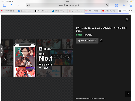Open the teller.jp source link

tap(79, 35)
